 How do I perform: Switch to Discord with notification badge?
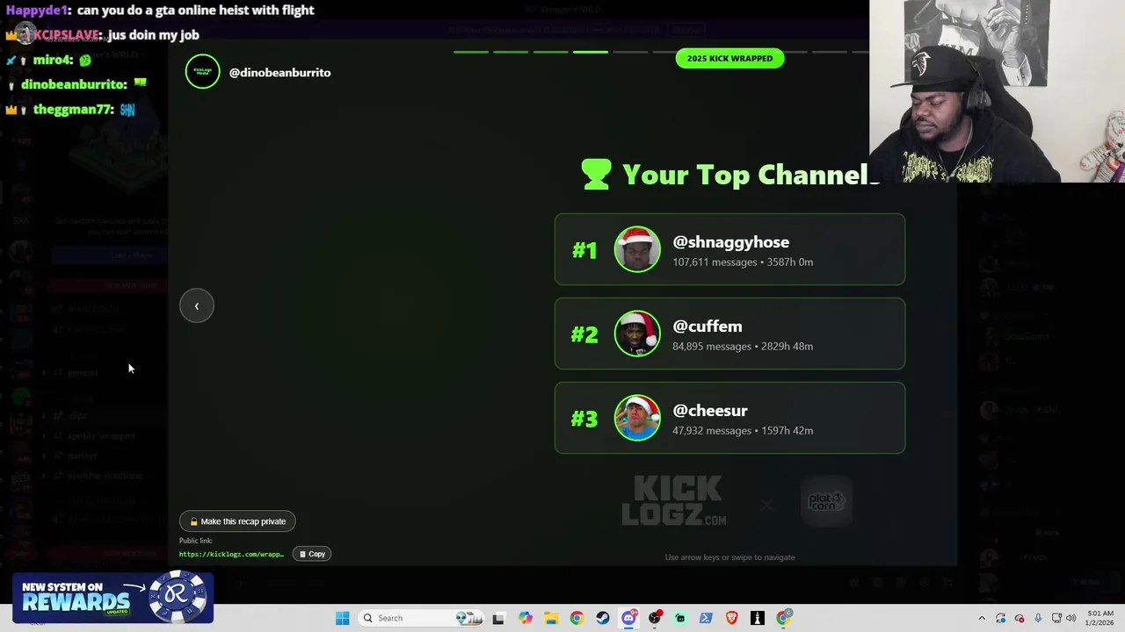point(628,618)
